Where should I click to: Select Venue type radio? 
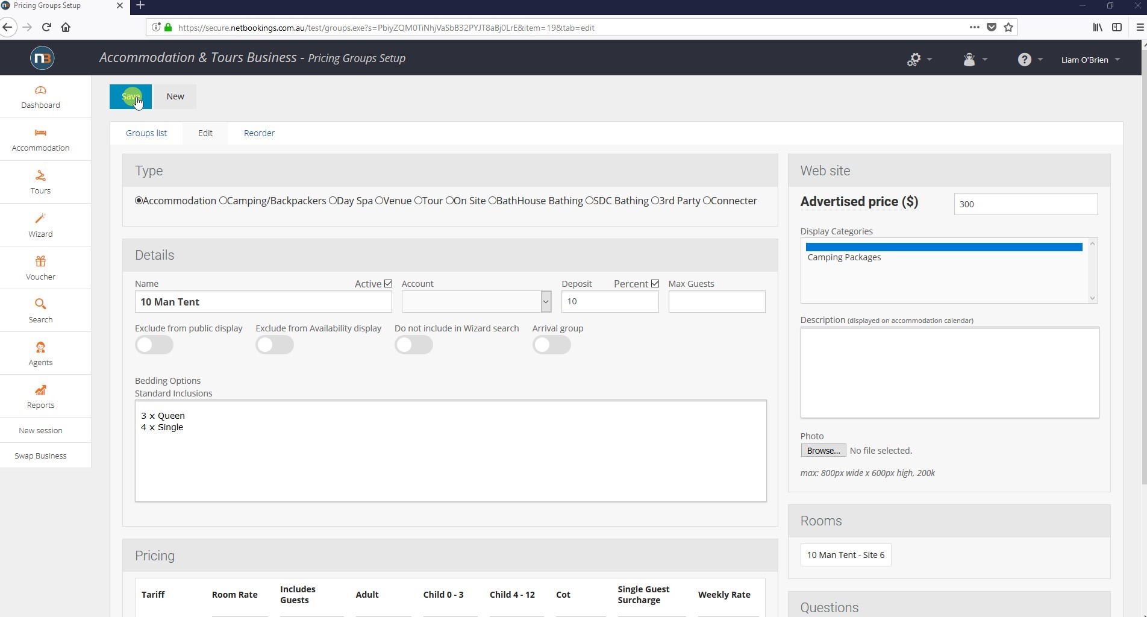click(379, 201)
